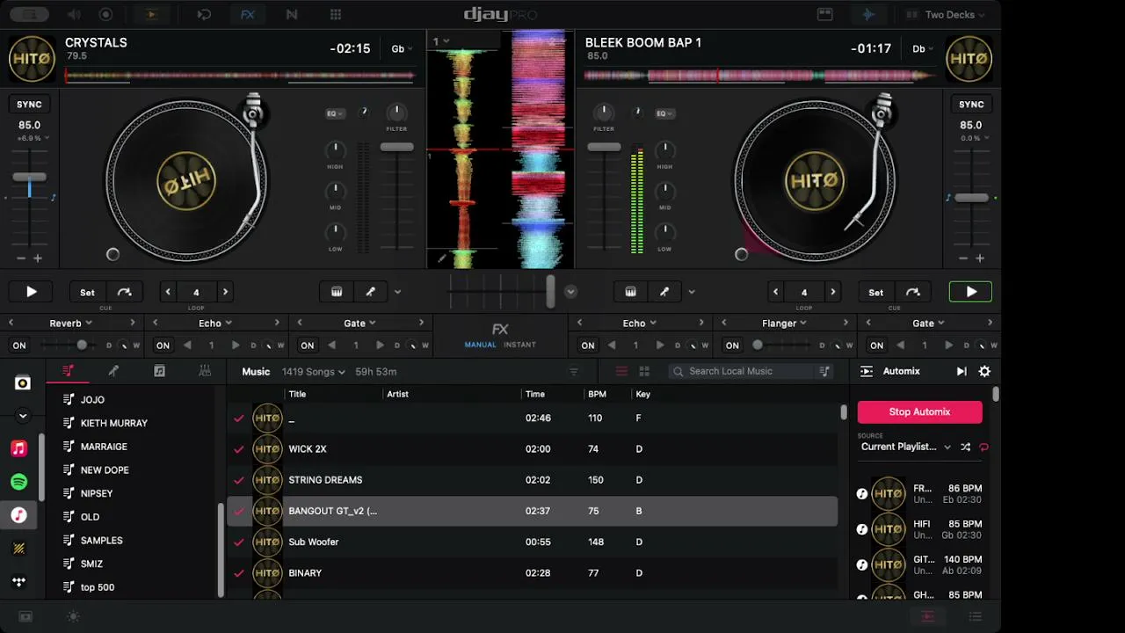Increase deck 1 loop length arrow
The width and height of the screenshot is (1125, 633).
225,292
